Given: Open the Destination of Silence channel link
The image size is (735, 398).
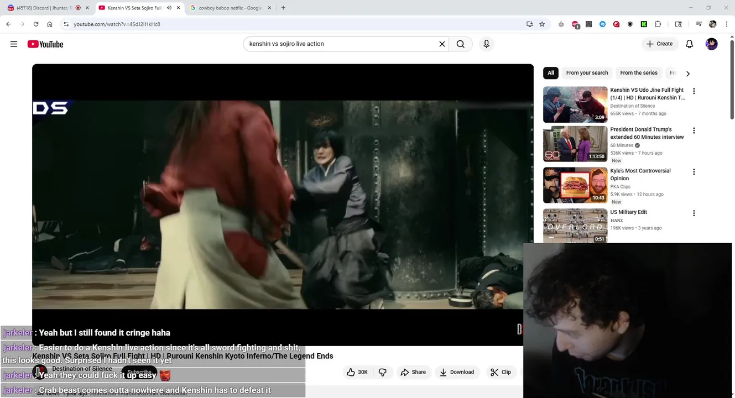Looking at the screenshot, I should pyautogui.click(x=82, y=369).
